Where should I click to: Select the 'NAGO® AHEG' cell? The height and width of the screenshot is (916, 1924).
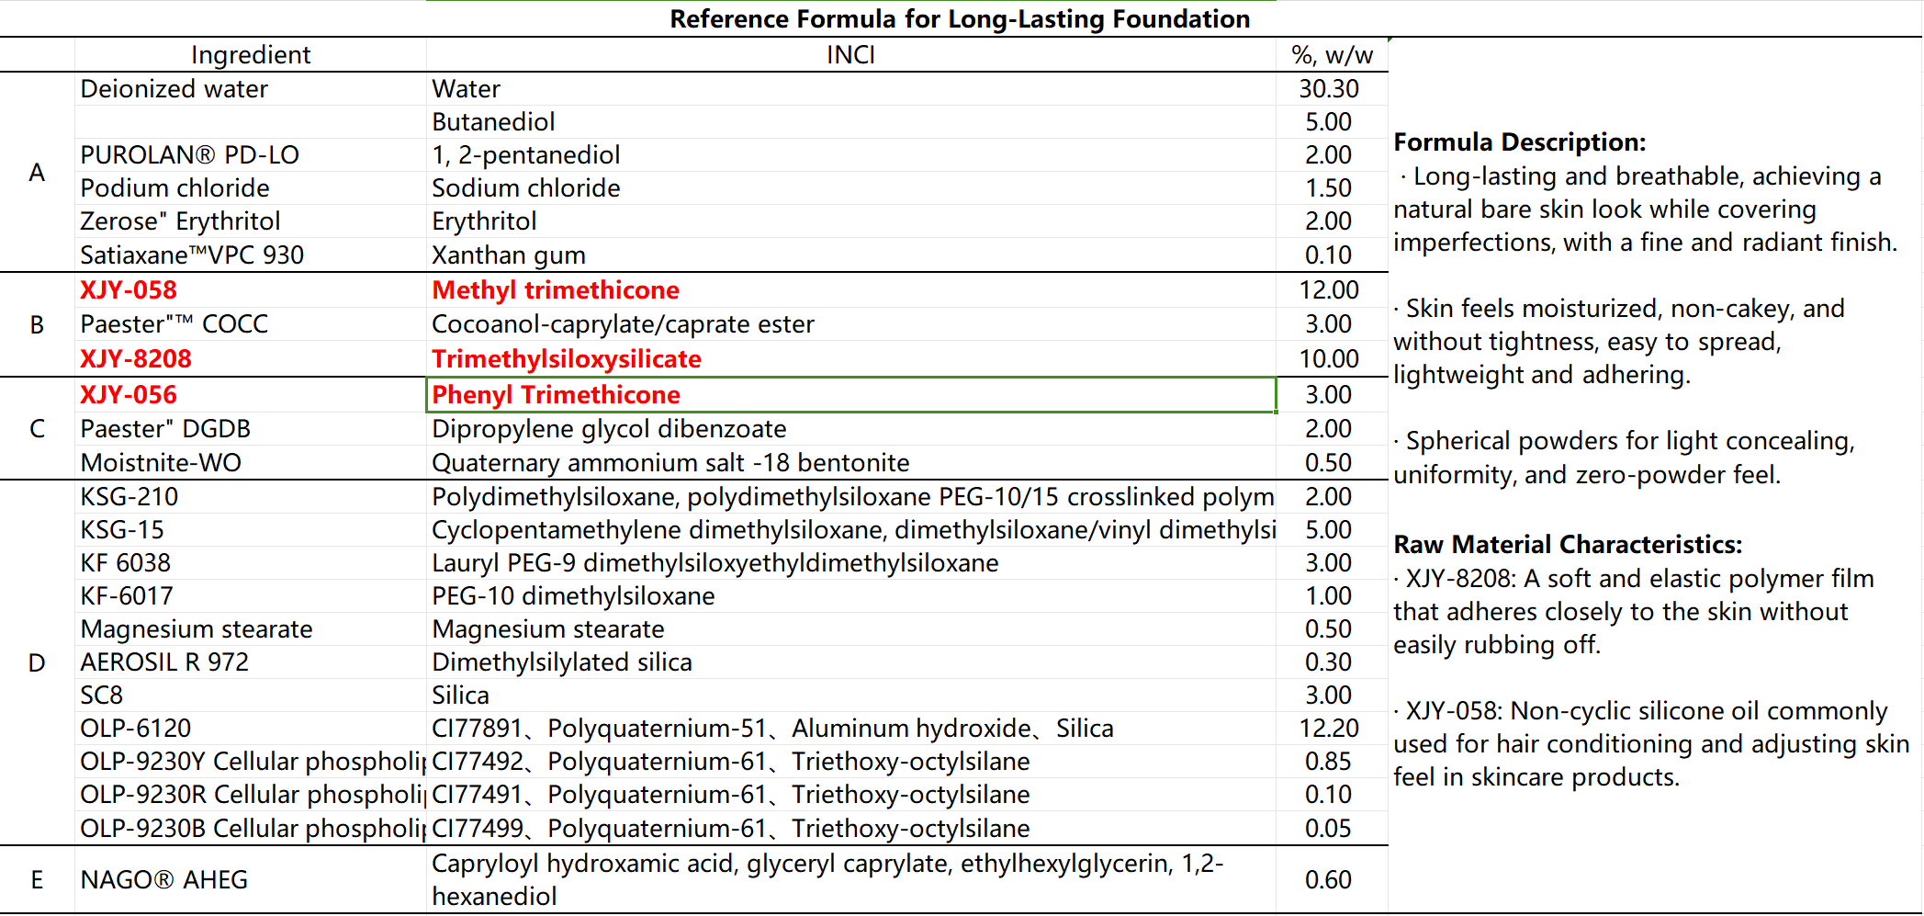(x=251, y=880)
